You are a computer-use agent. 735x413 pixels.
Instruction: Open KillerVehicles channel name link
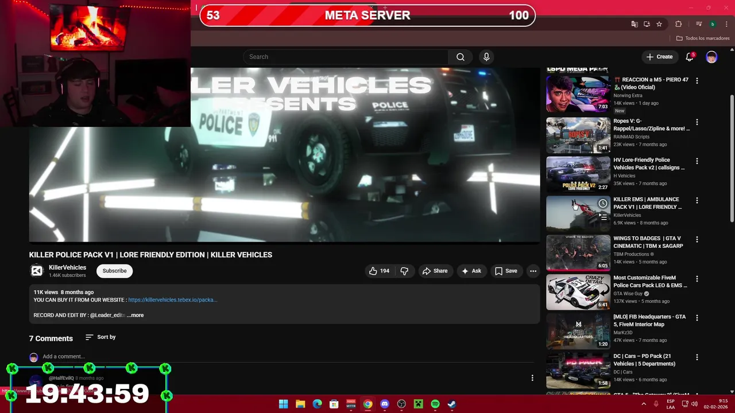tap(67, 267)
